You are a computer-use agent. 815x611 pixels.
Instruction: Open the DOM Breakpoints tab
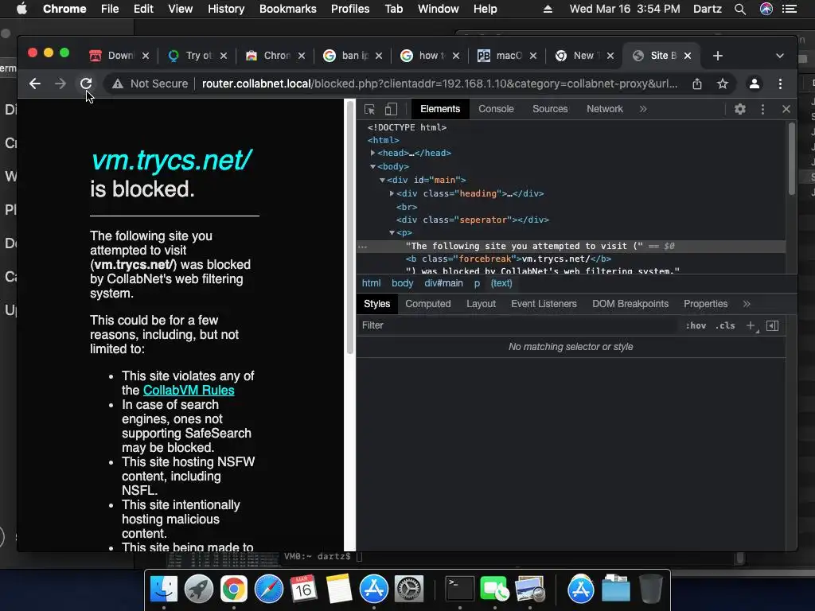[x=630, y=304]
